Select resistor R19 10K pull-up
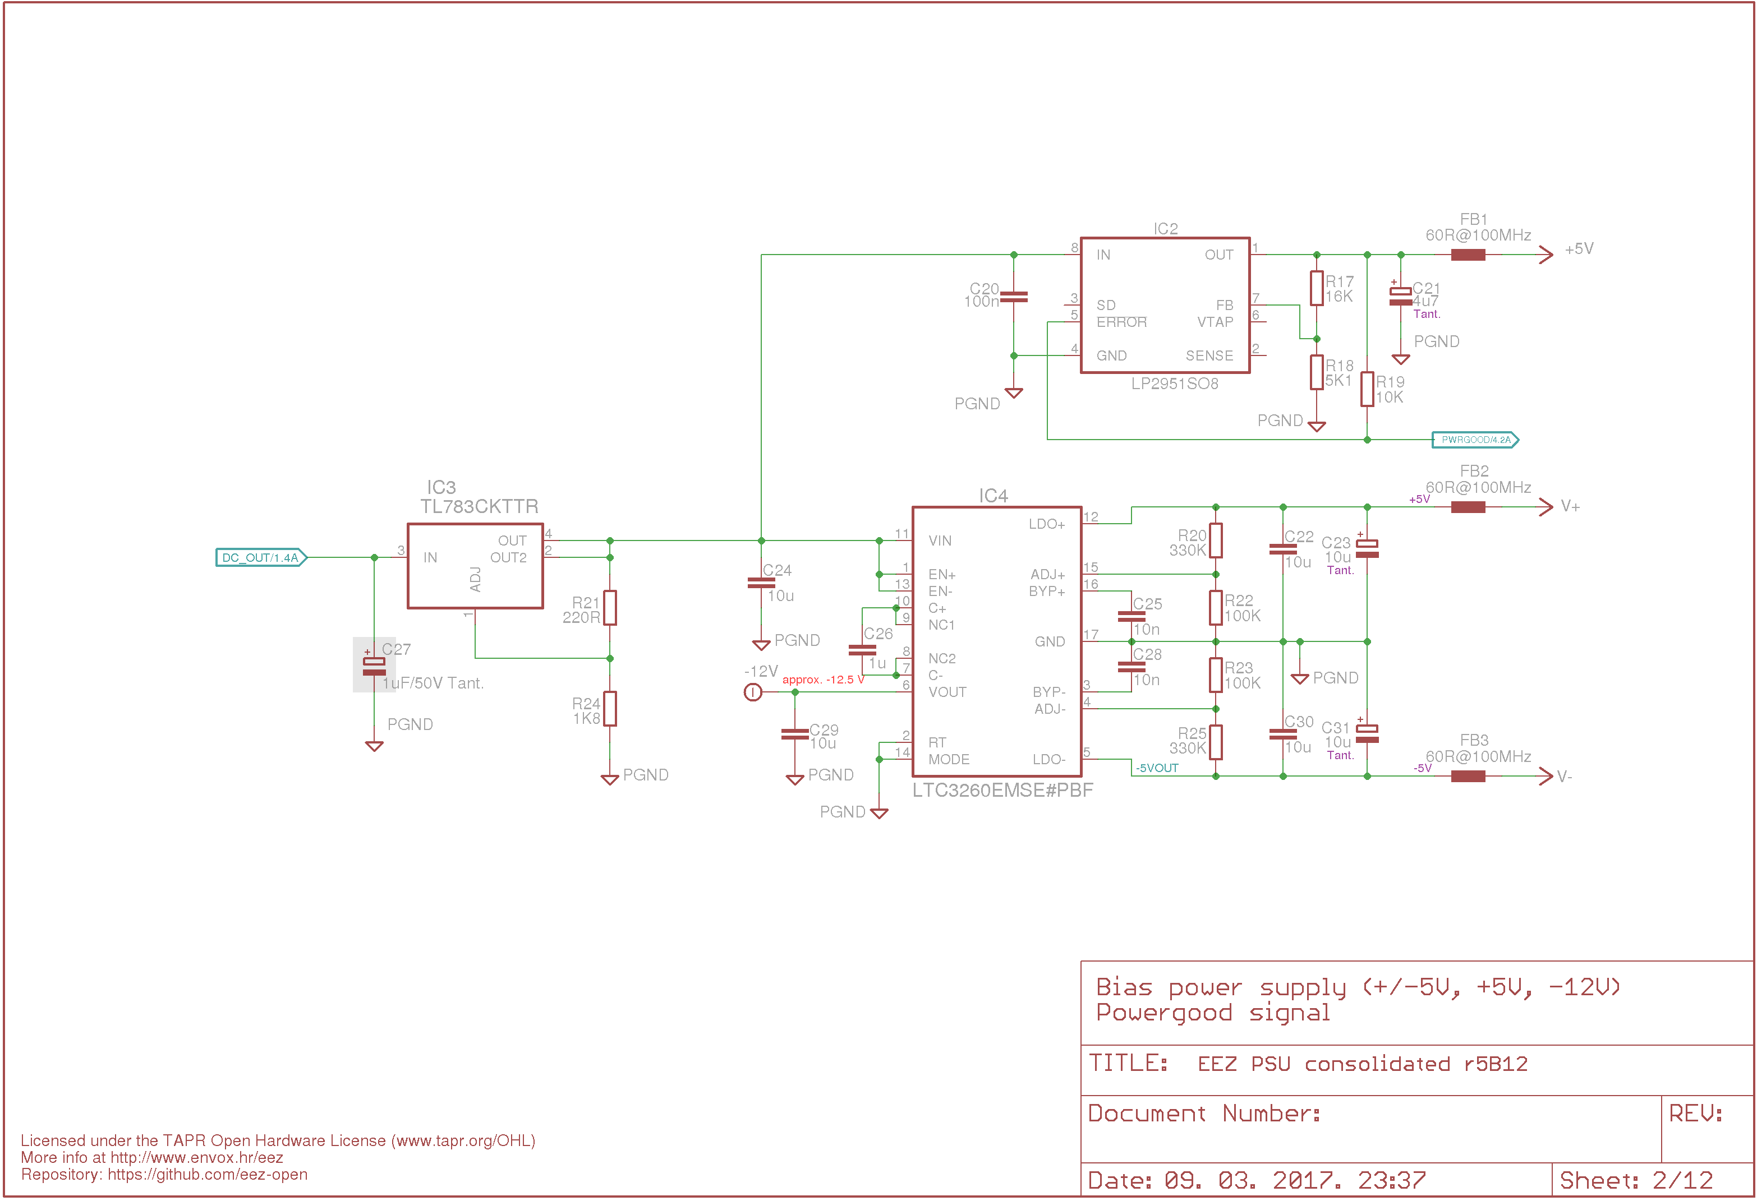 click(x=1367, y=389)
